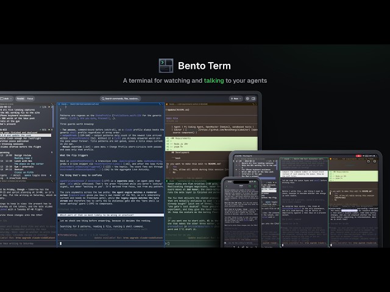Tap the green folder icon on phone
The height and width of the screenshot is (292, 390).
coord(250,186)
